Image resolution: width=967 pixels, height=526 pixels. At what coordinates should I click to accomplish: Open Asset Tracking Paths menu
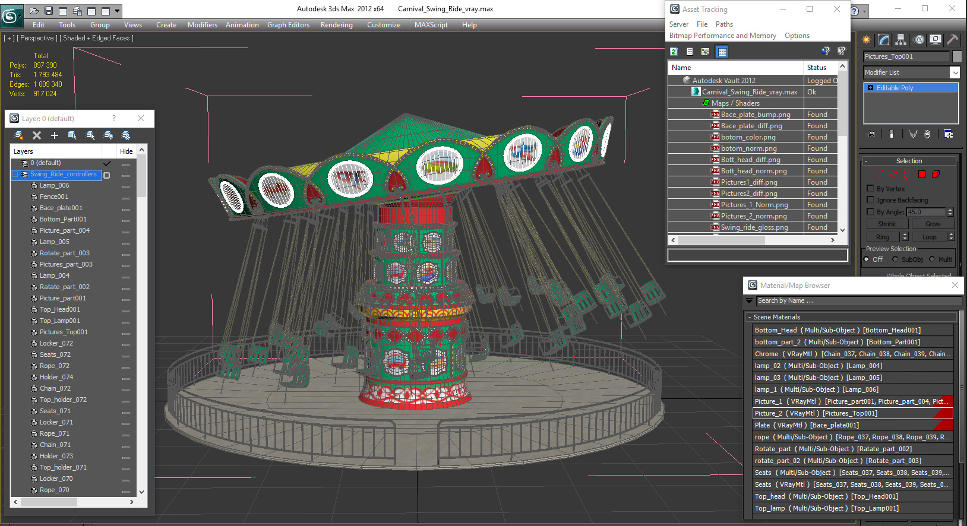pos(724,24)
